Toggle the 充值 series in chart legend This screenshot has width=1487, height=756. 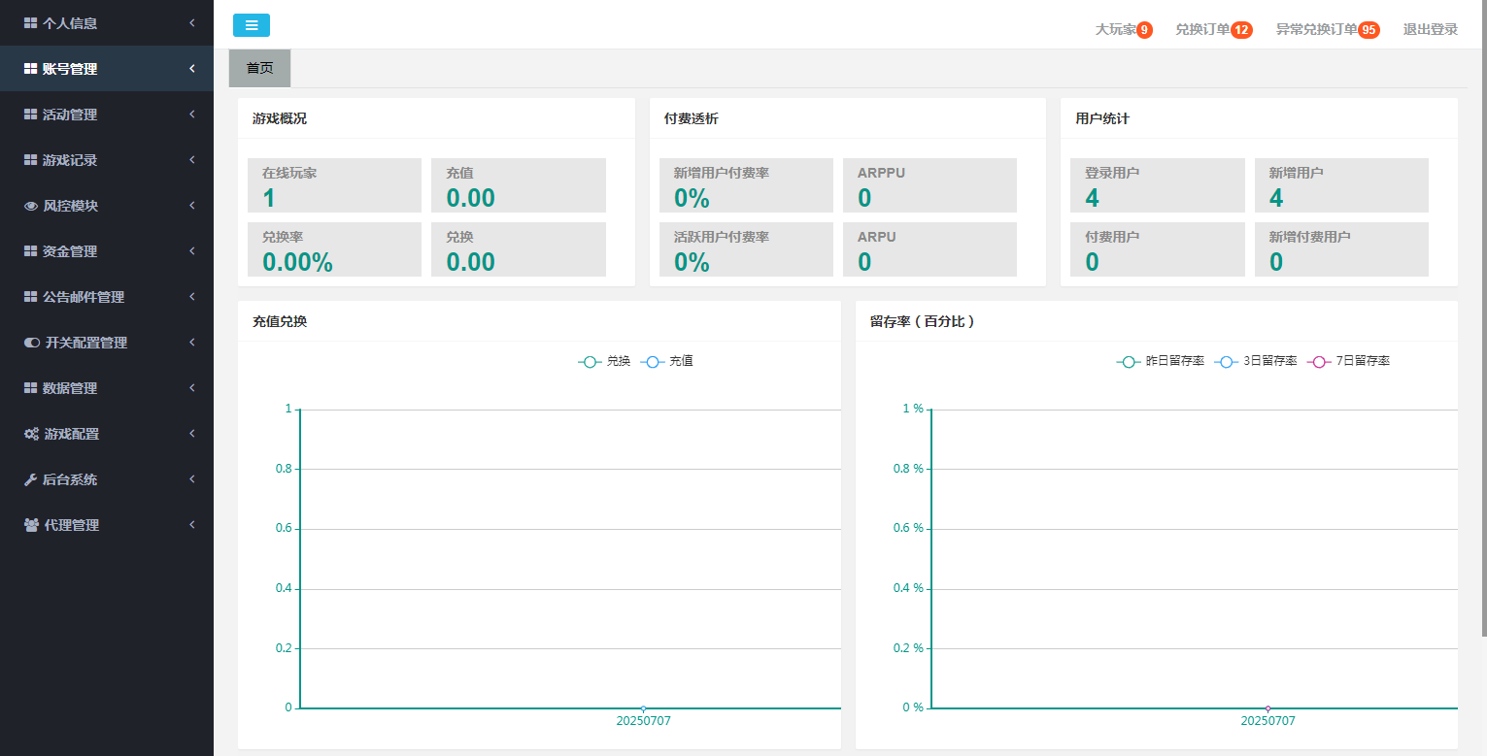(x=666, y=361)
